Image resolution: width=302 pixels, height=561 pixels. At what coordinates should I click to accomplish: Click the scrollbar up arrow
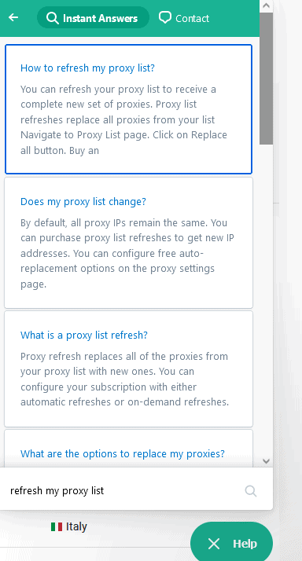tap(266, 5)
